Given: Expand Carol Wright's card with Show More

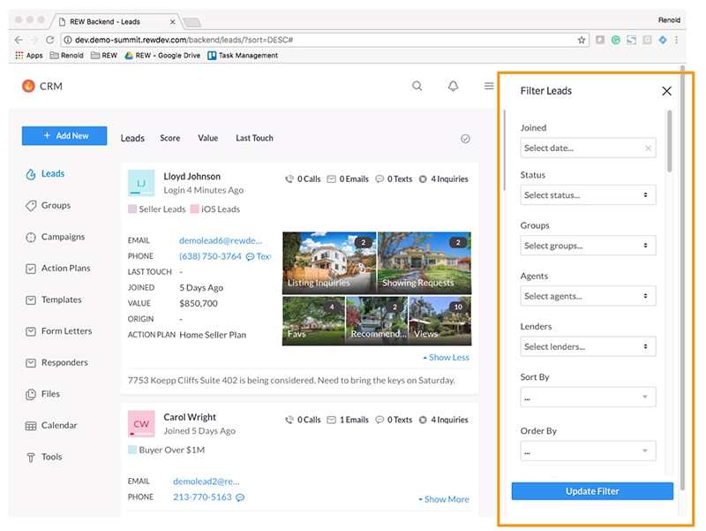Looking at the screenshot, I should [444, 499].
